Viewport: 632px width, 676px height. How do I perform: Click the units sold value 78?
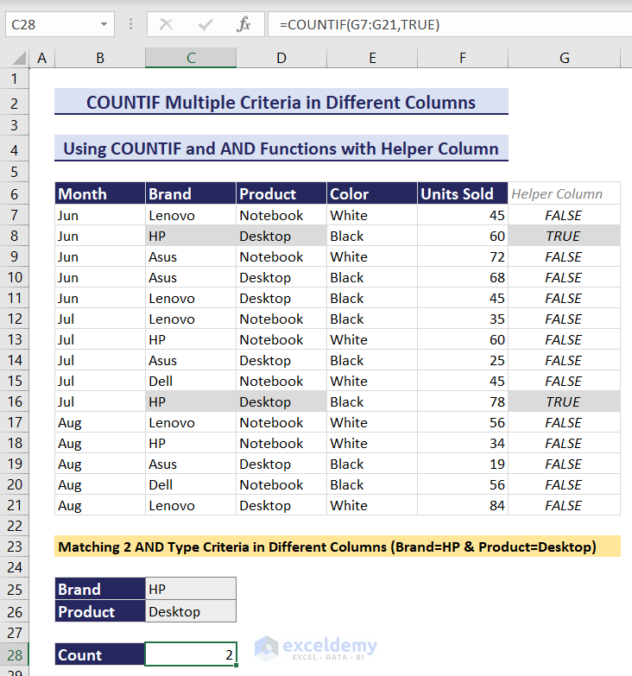point(463,401)
